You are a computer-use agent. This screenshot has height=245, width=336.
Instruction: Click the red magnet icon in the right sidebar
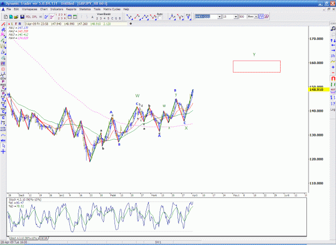(x=333, y=78)
